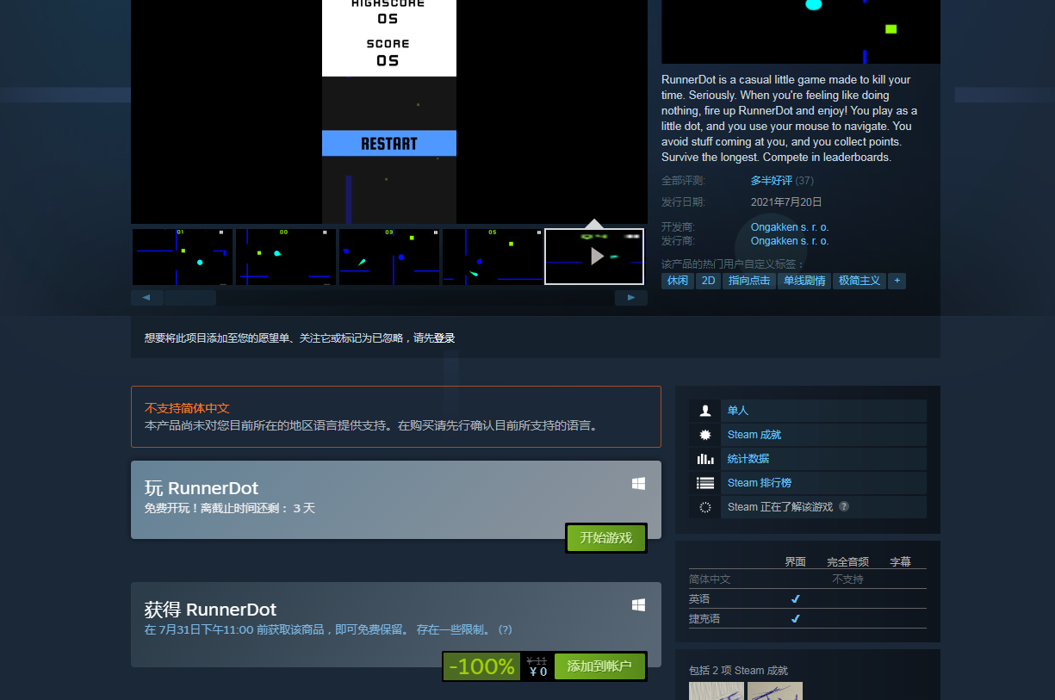Click the Steam achievements gear icon
The width and height of the screenshot is (1055, 700).
click(705, 435)
